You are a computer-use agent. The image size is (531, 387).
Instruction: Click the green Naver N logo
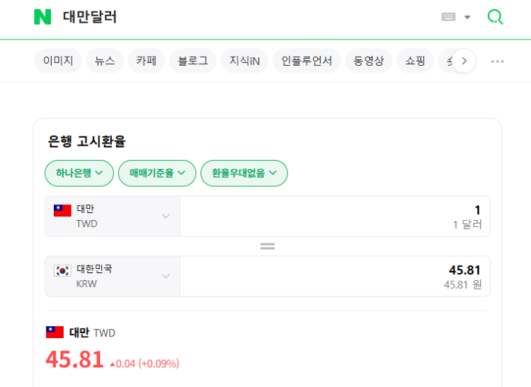42,17
